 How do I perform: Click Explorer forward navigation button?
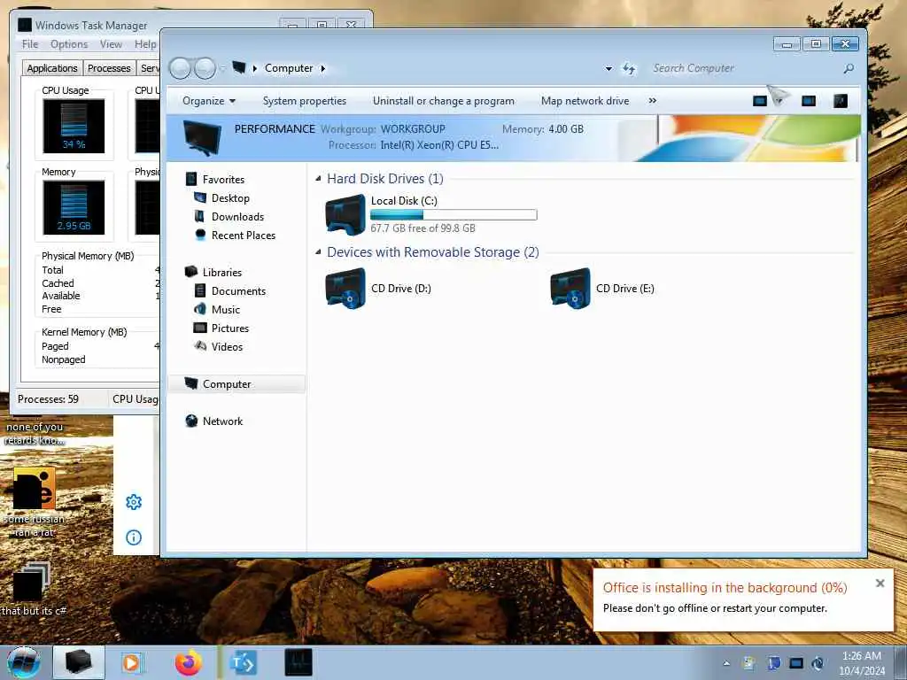click(x=205, y=68)
